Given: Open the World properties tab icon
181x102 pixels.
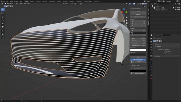Looking at the screenshot, I should tap(151, 52).
